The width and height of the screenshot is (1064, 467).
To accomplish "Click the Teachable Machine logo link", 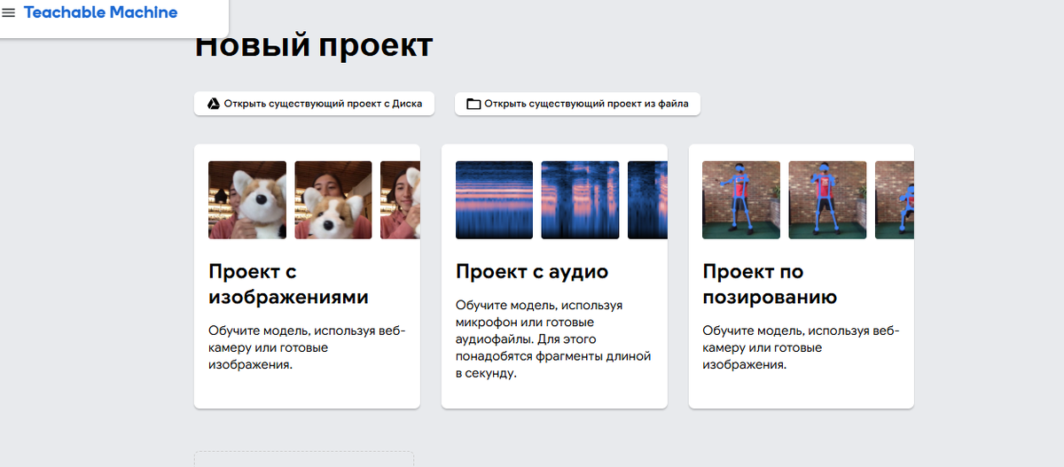I will click(100, 12).
